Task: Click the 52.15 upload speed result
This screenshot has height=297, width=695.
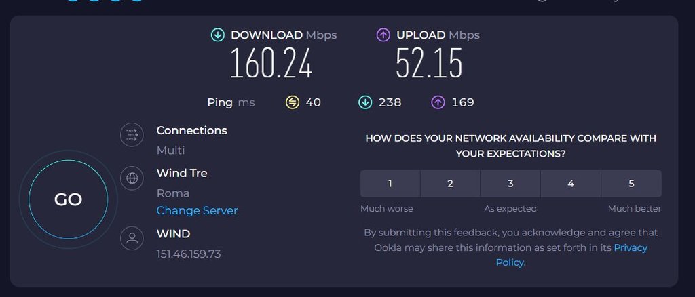Action: coord(429,64)
